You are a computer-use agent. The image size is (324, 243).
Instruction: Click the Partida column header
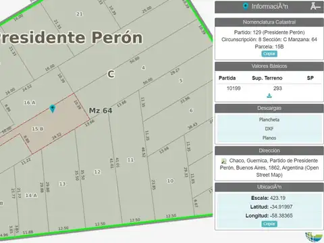(227, 78)
